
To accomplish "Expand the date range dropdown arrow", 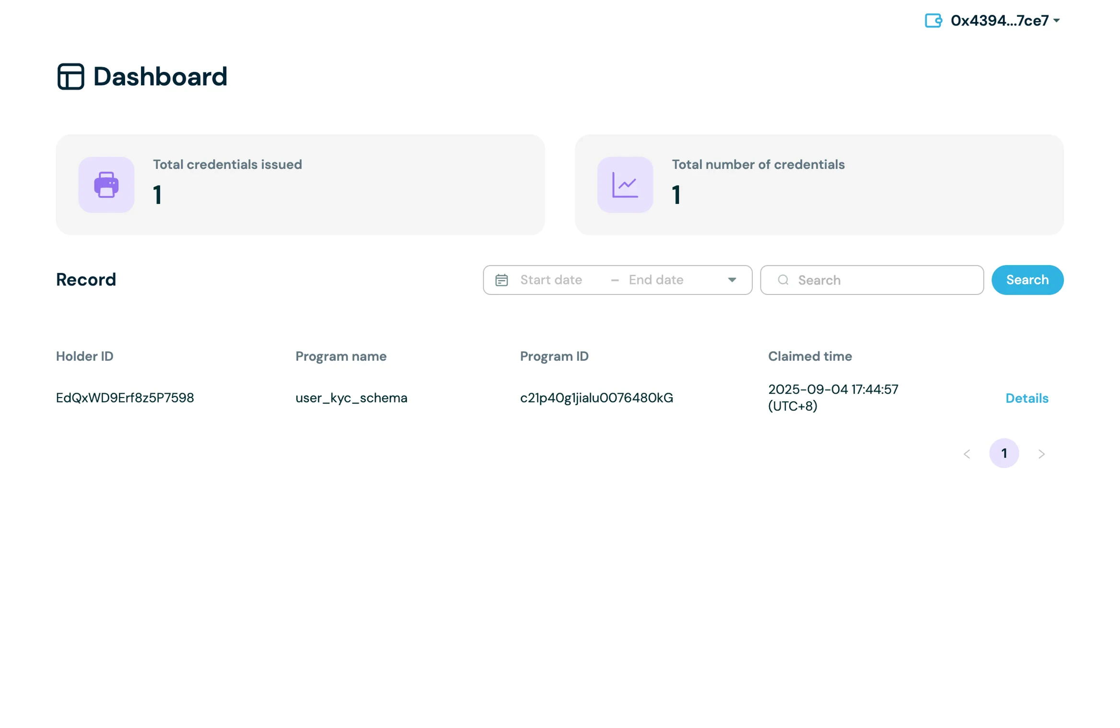I will (x=732, y=280).
